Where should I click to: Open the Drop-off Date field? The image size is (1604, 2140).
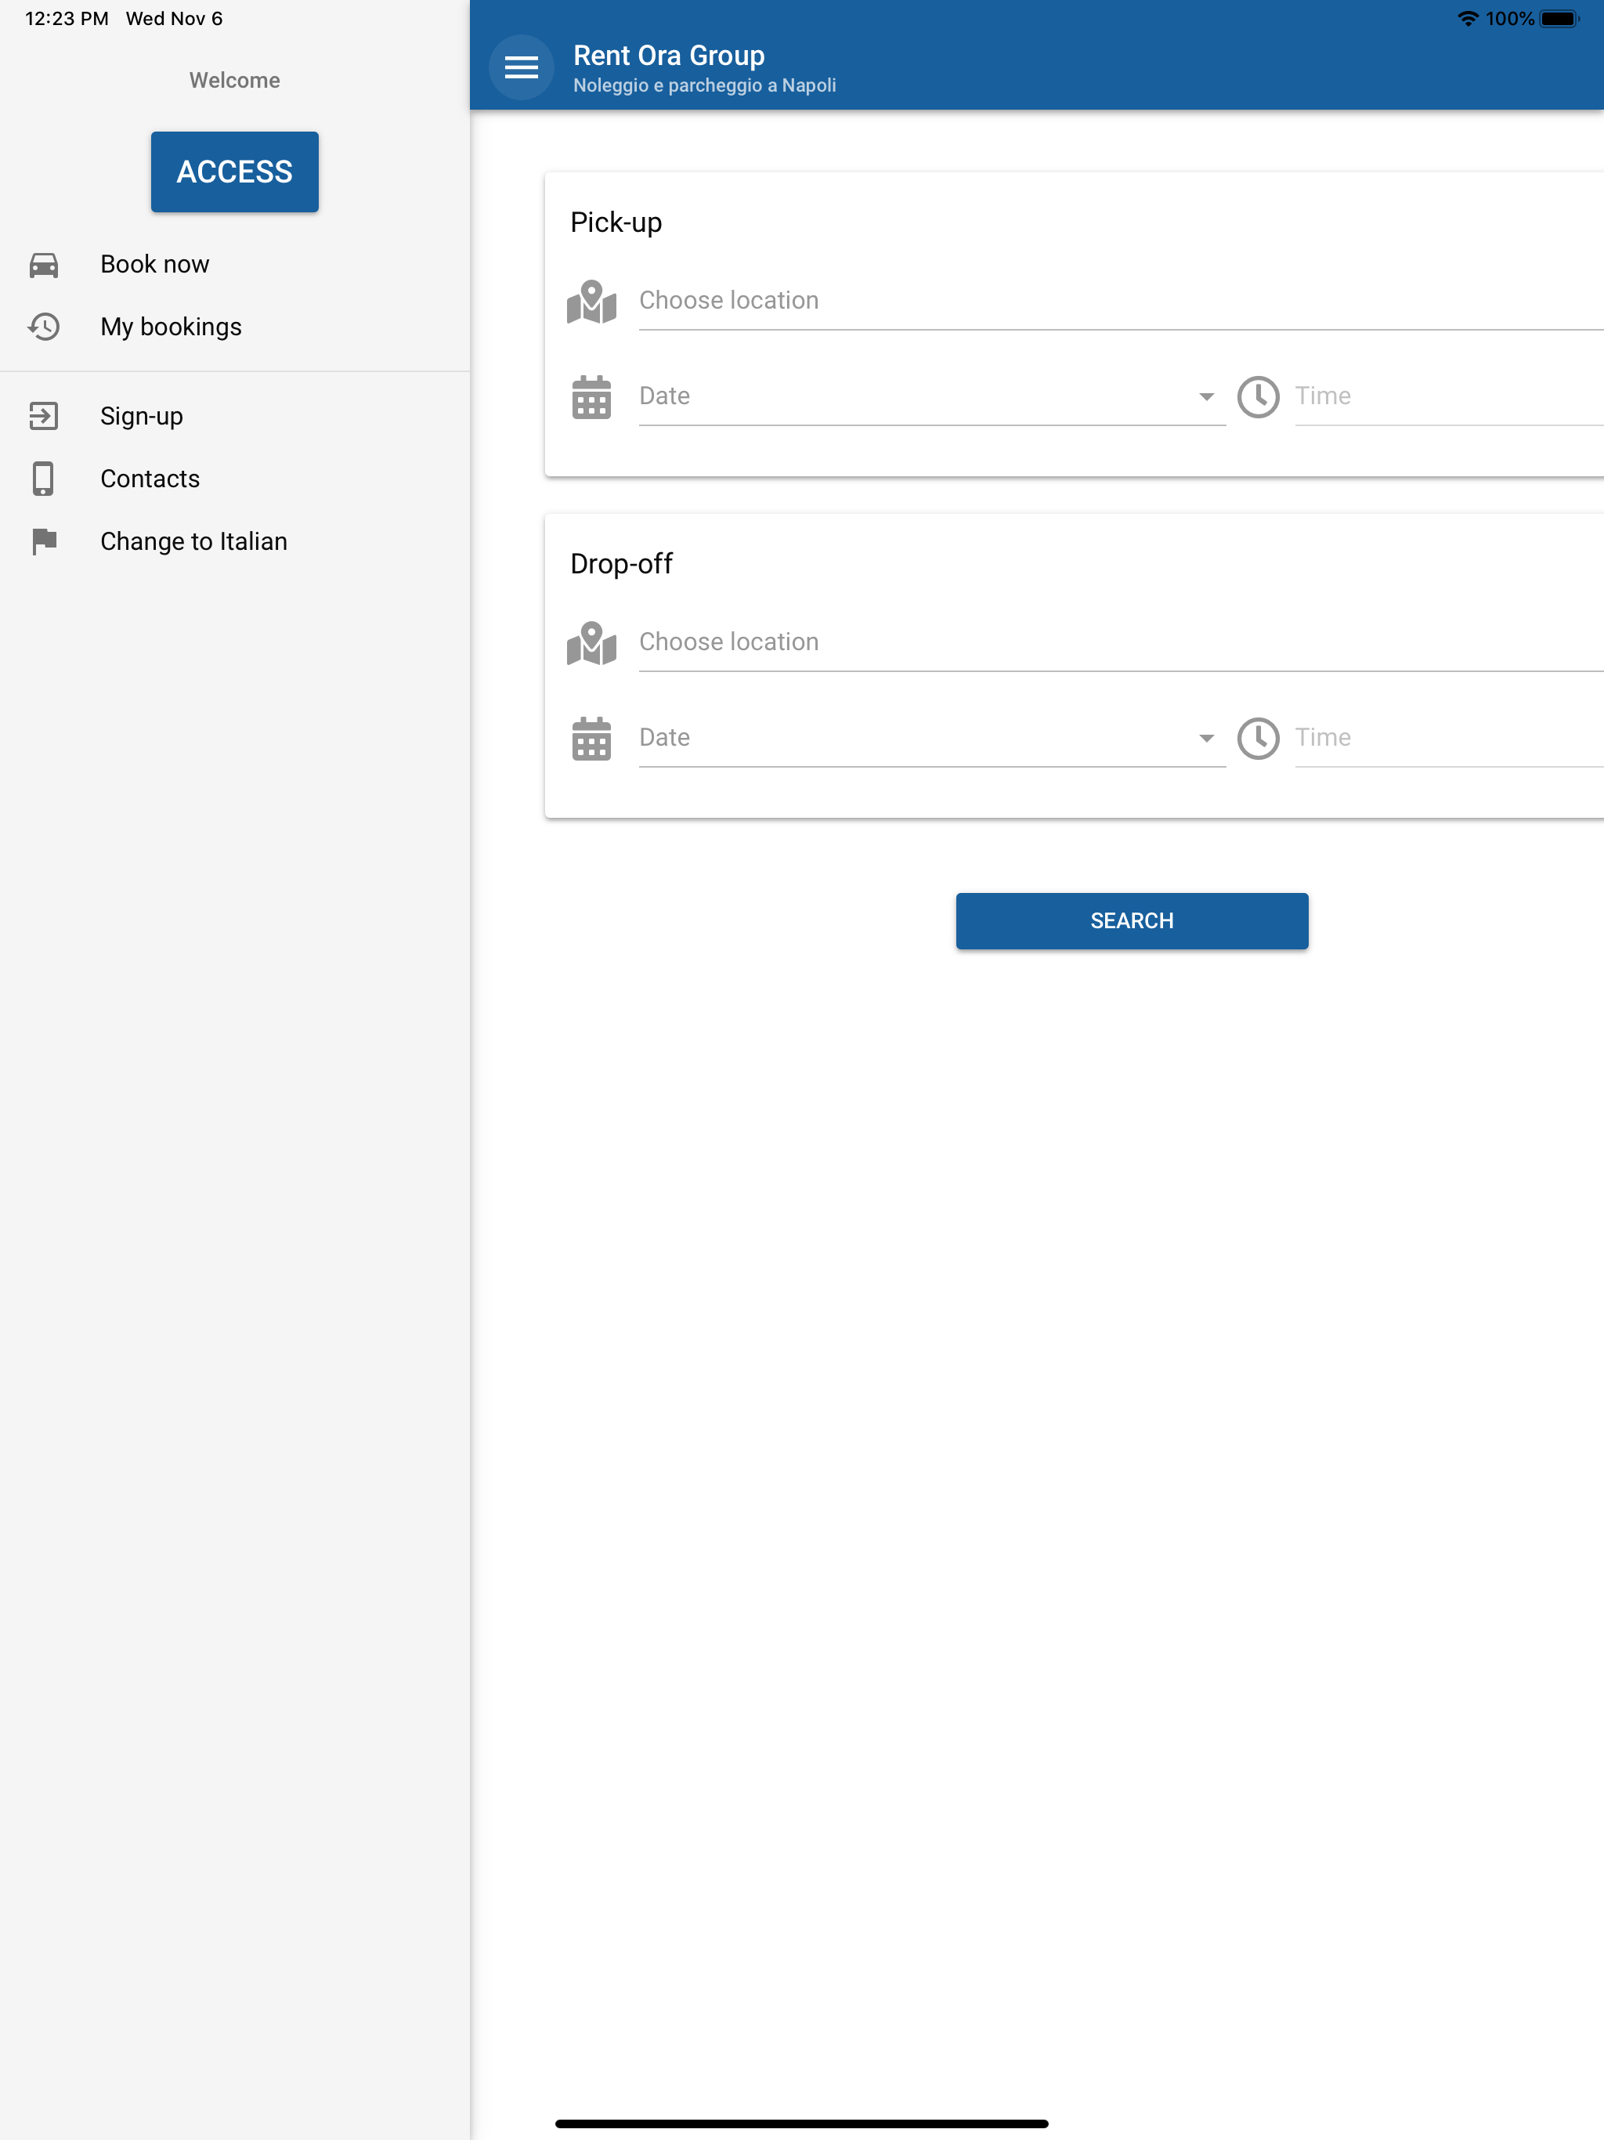coord(933,738)
